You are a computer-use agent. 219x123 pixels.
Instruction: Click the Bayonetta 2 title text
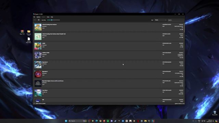[45, 62]
